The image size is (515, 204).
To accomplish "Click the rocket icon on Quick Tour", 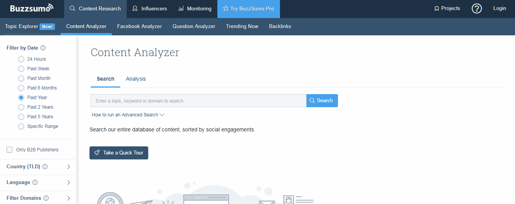I will pos(97,153).
